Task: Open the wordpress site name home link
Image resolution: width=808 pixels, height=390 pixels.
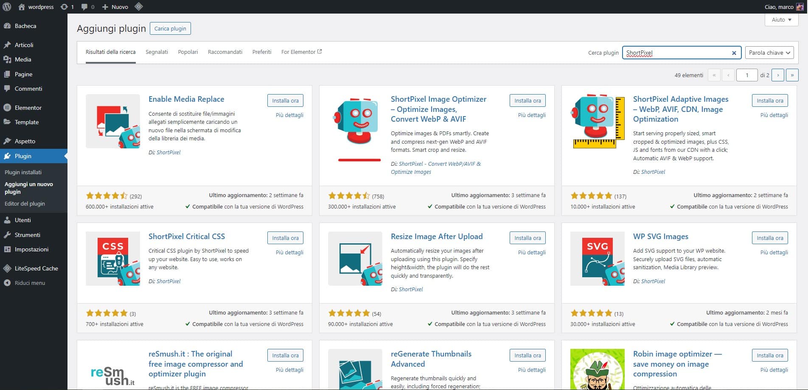Action: 36,7
